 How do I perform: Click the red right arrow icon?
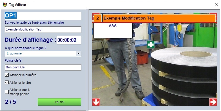(x=213, y=102)
